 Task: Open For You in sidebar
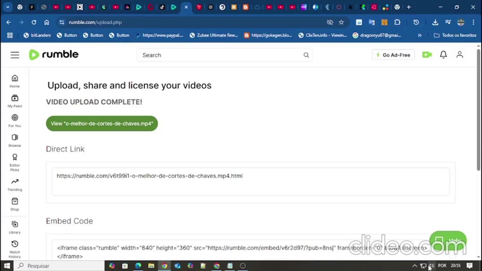pos(15,120)
